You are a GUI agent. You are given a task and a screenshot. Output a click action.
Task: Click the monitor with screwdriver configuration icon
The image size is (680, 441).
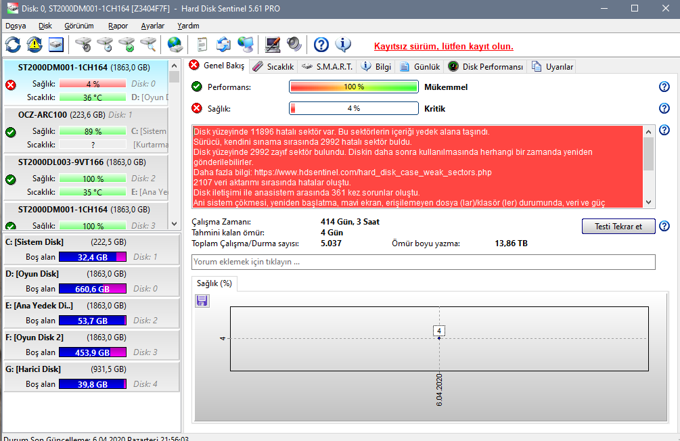[x=273, y=45]
